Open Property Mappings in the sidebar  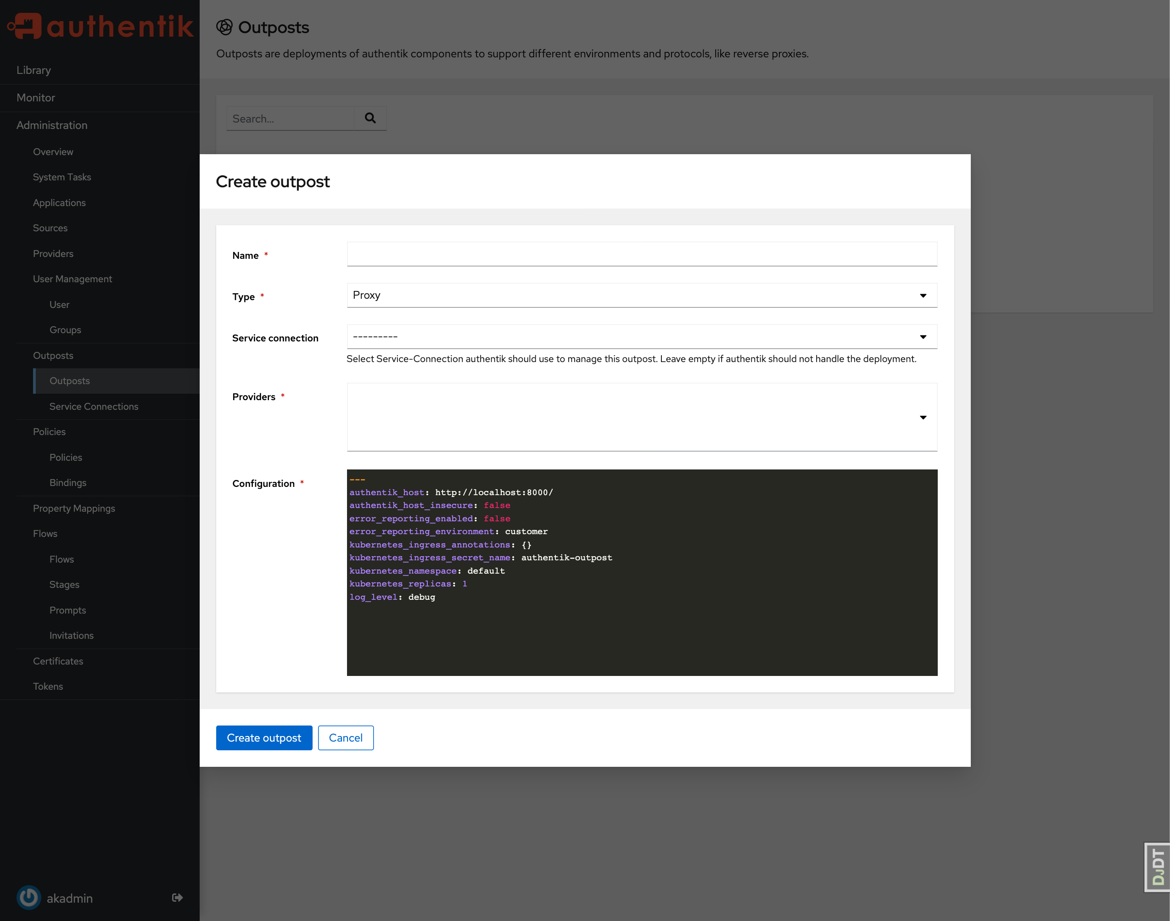click(x=74, y=508)
